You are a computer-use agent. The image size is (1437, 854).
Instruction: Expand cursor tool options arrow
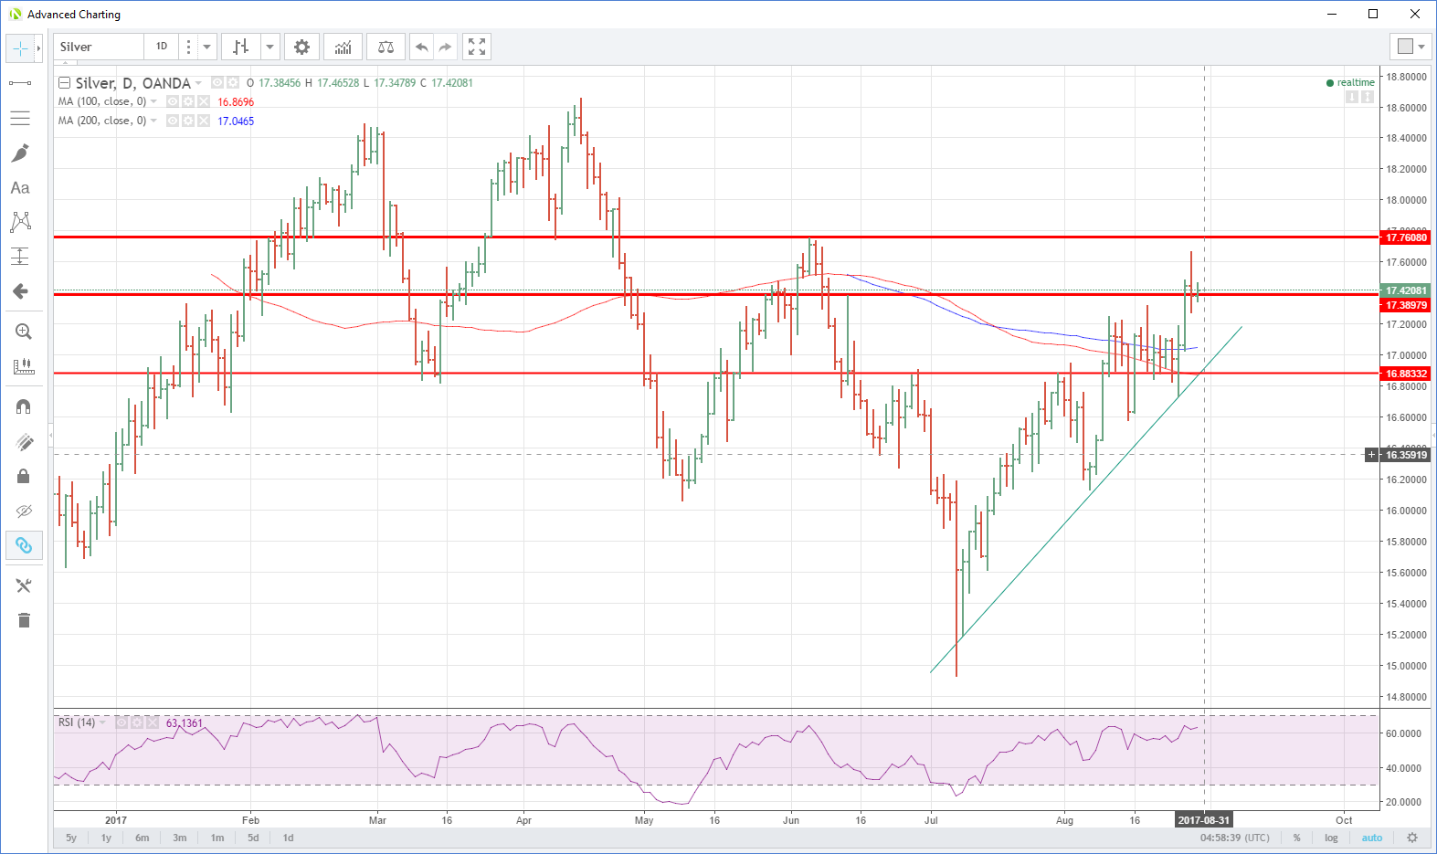click(39, 47)
